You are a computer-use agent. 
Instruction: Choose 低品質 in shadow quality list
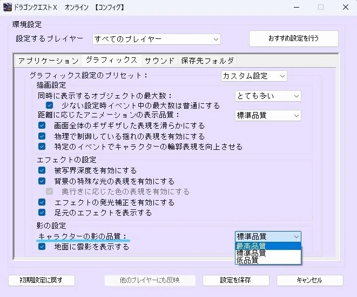coord(268,260)
